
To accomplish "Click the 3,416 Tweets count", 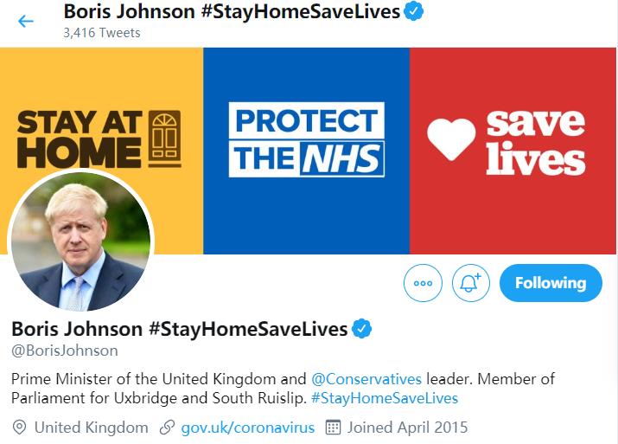I will 102,33.
